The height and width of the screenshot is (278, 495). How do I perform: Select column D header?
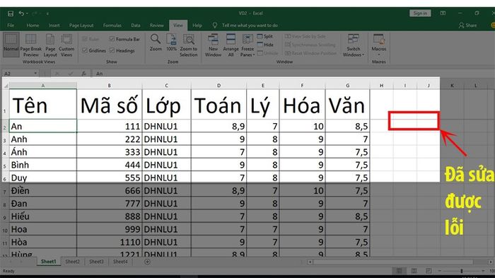point(219,86)
